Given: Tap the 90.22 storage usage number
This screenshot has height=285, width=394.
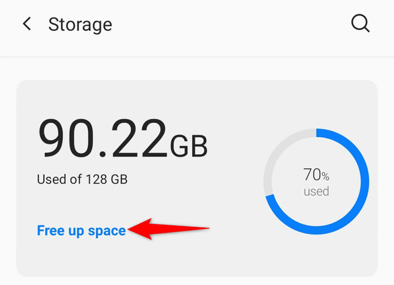Looking at the screenshot, I should coord(102,139).
